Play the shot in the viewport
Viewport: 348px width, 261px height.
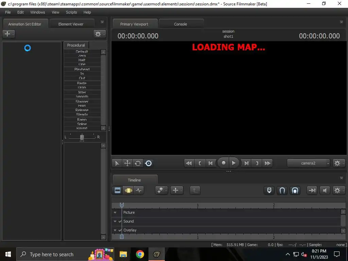tap(234, 163)
